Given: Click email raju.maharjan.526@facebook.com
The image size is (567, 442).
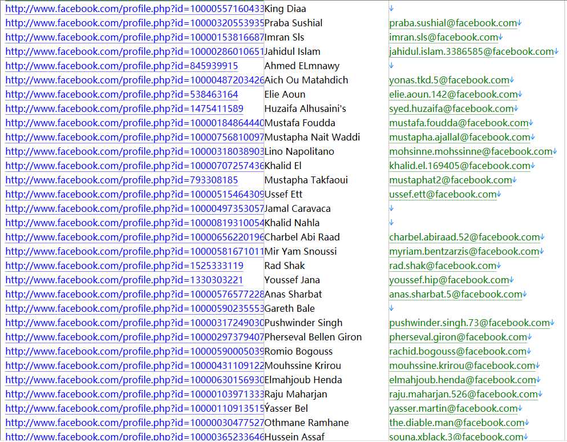Looking at the screenshot, I should (x=464, y=394).
